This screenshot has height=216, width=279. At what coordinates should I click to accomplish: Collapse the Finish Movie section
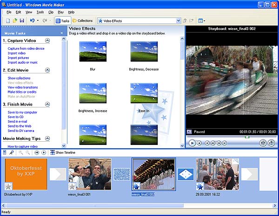(47, 105)
